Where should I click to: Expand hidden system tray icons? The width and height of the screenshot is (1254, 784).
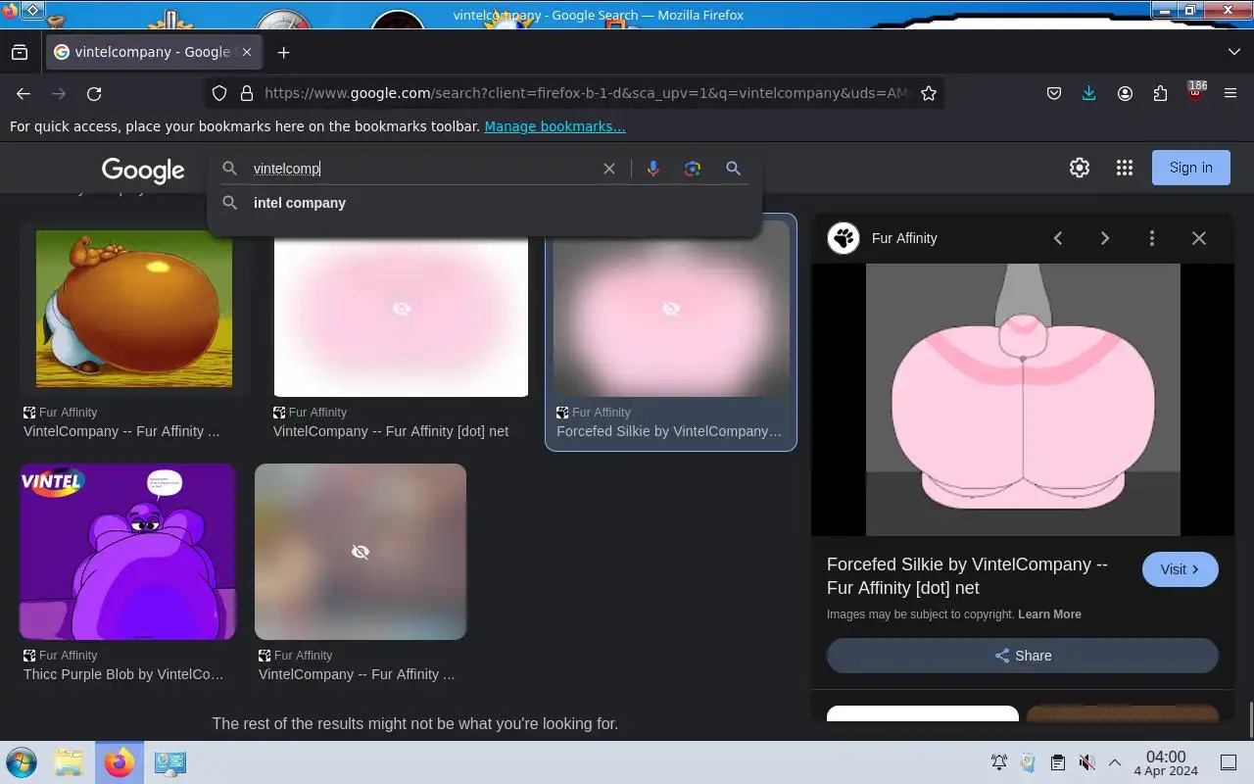1115,762
